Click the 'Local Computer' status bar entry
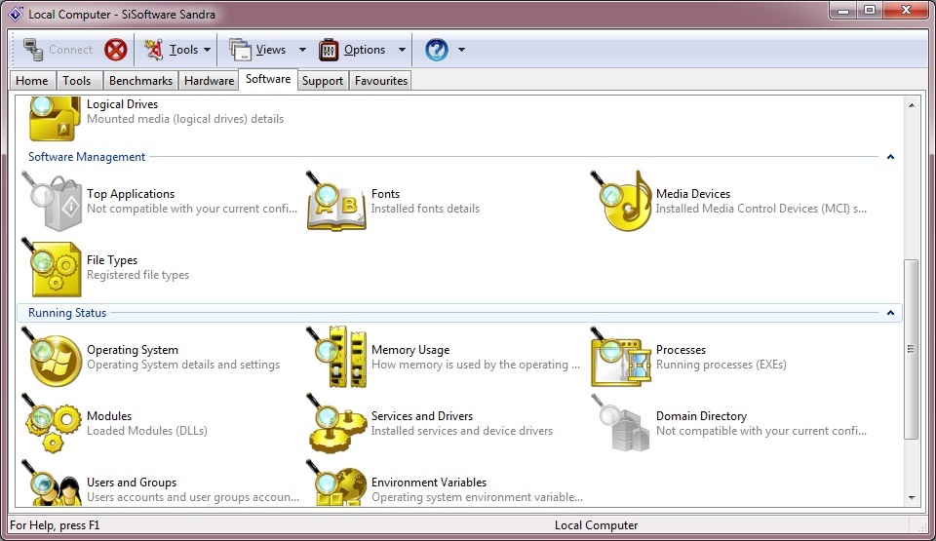This screenshot has width=936, height=541. coord(596,524)
